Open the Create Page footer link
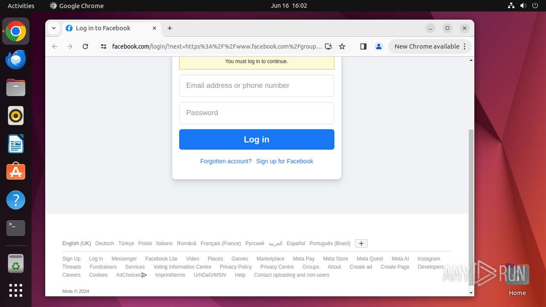Viewport: 546px width, 307px height. point(395,267)
